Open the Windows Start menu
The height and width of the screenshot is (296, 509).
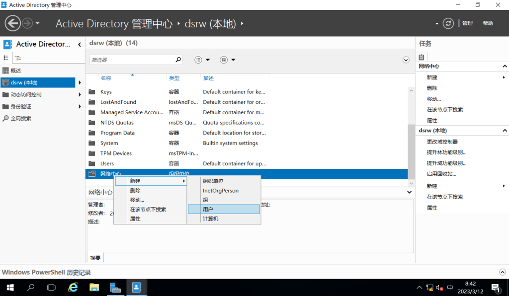[10, 288]
